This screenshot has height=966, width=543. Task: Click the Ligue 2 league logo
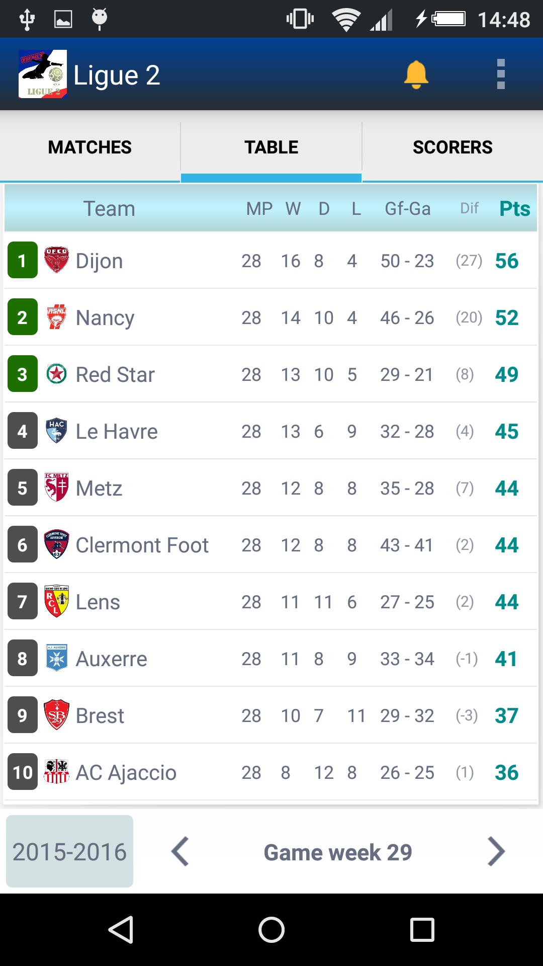[x=43, y=74]
